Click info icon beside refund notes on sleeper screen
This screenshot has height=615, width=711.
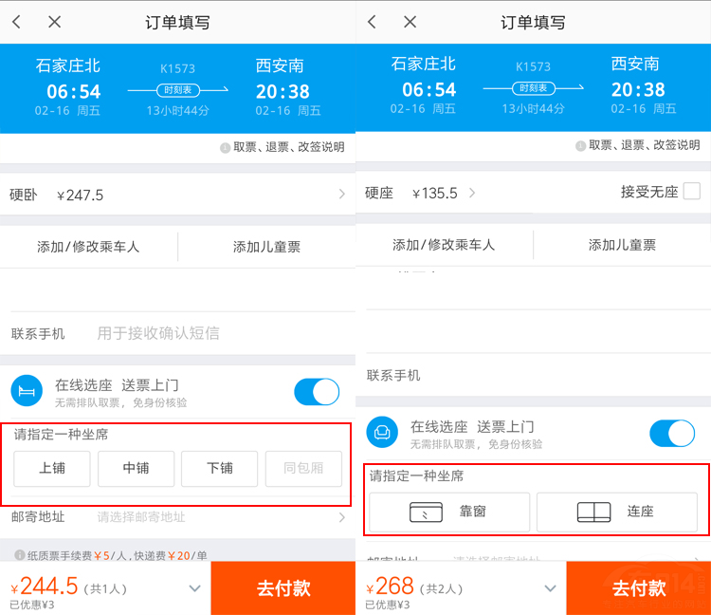[225, 147]
